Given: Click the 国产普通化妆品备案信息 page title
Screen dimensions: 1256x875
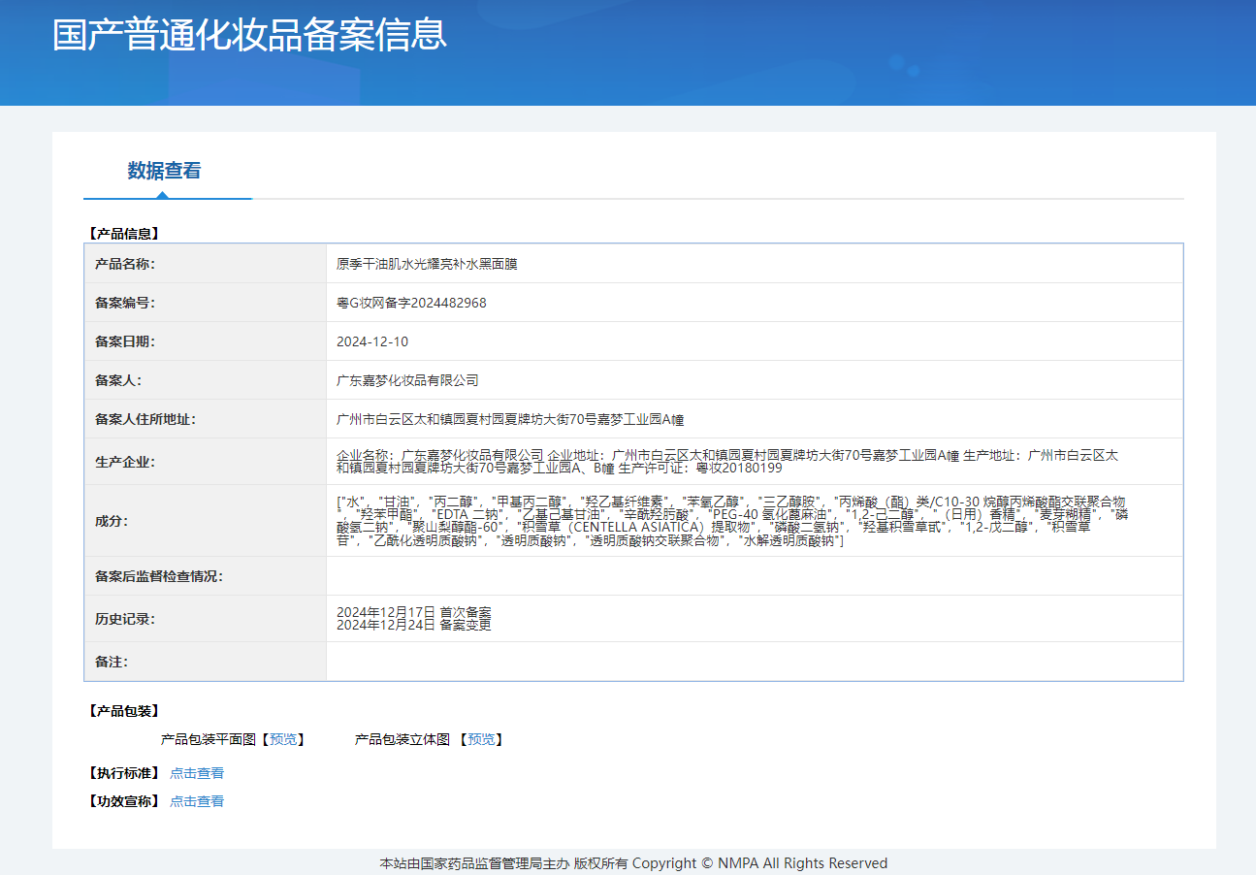Looking at the screenshot, I should point(249,34).
